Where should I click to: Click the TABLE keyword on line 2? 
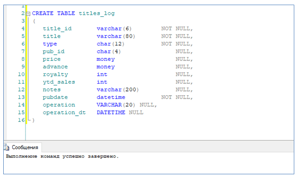pos(66,13)
